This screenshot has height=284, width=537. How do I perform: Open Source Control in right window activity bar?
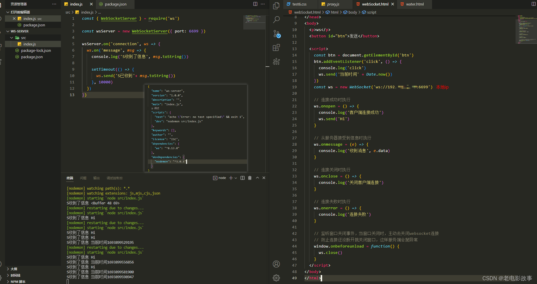(277, 34)
